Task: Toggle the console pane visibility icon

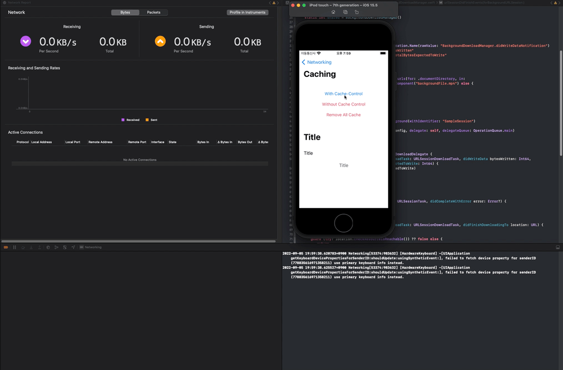Action: [x=558, y=247]
